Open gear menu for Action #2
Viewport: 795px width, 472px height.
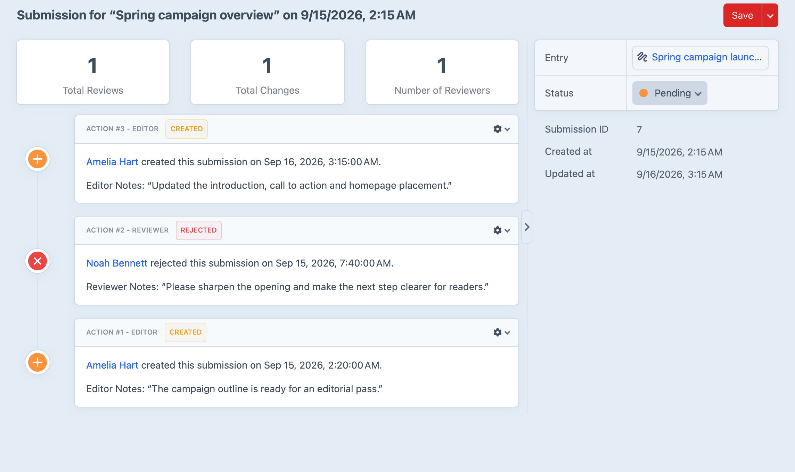tap(498, 230)
